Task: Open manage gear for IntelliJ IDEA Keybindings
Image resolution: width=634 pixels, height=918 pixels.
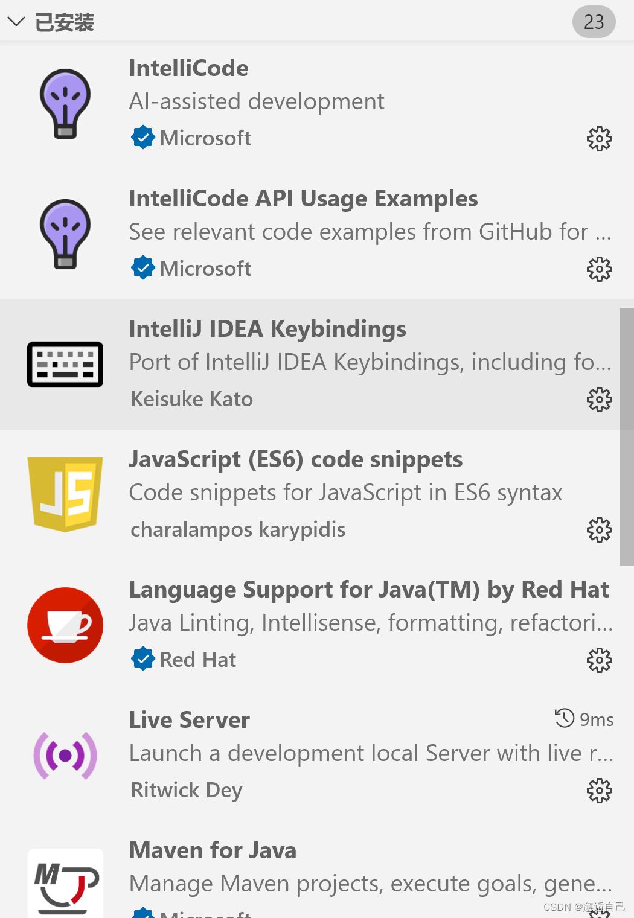Action: pyautogui.click(x=599, y=400)
